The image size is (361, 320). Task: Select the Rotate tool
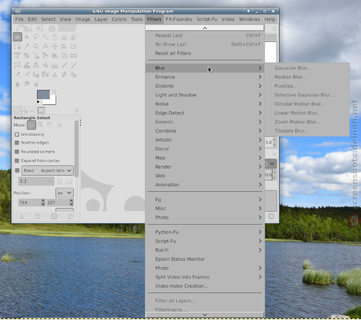(x=27, y=55)
